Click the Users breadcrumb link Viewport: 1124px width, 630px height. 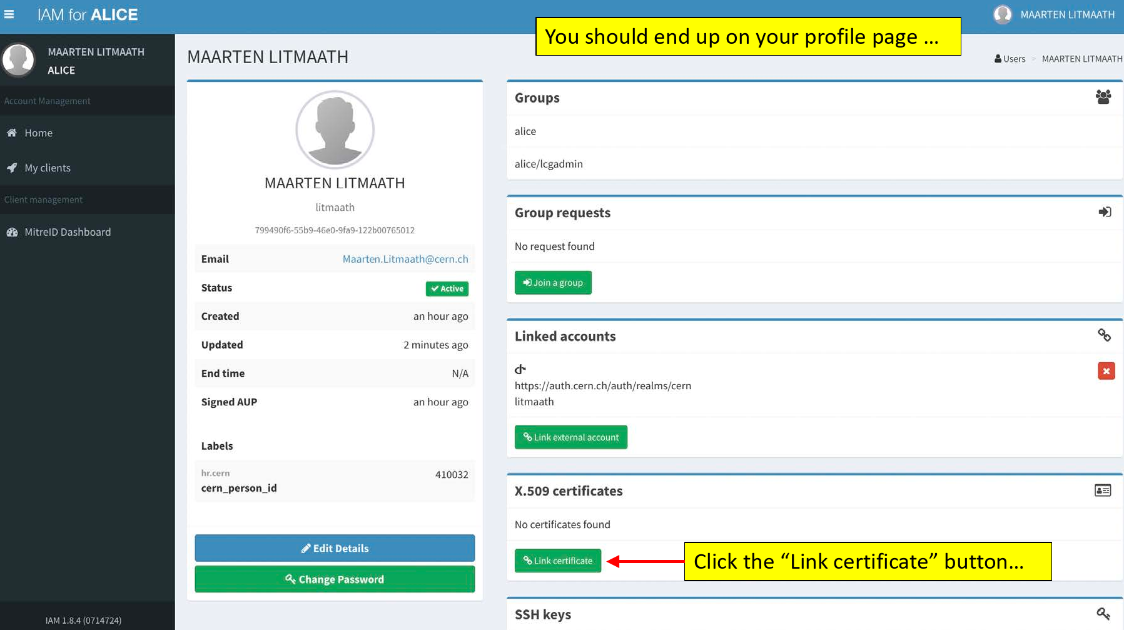click(1010, 59)
